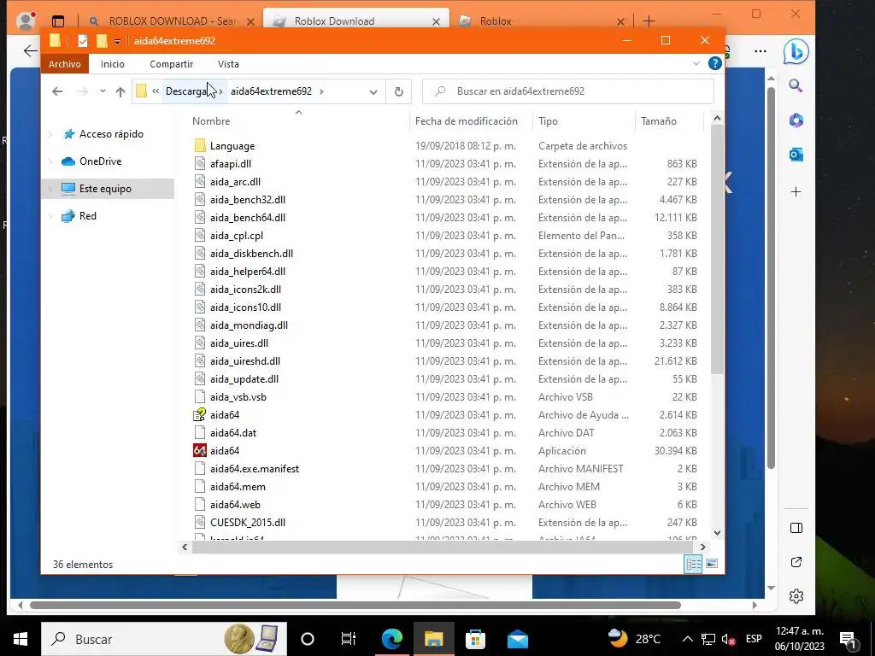Image resolution: width=875 pixels, height=656 pixels.
Task: Click the file list horizontal scrollbar
Action: (x=443, y=548)
